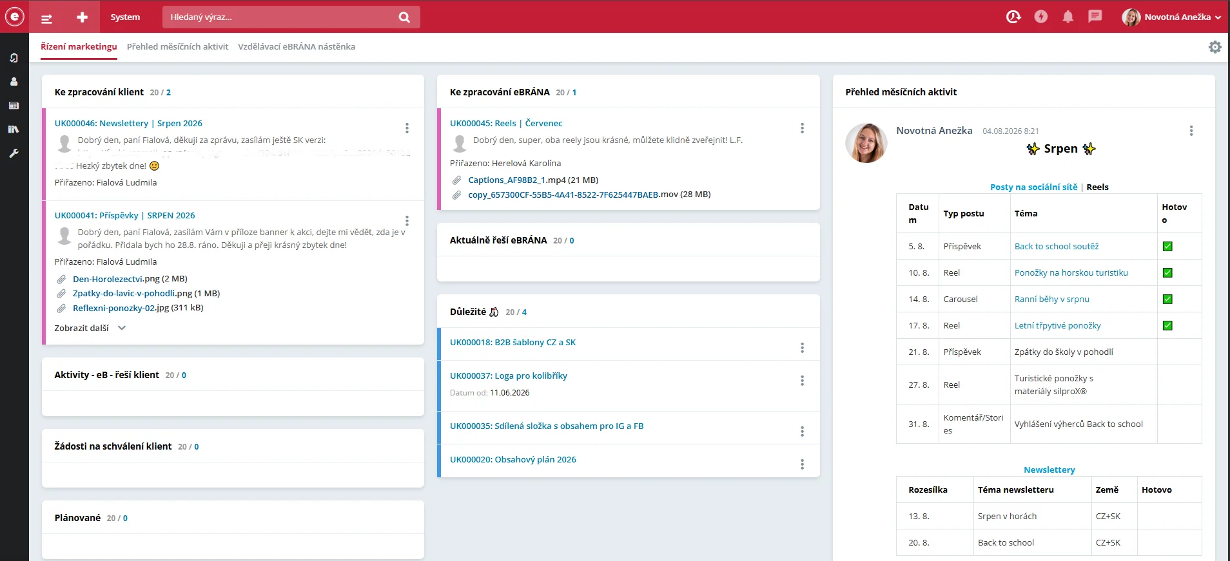
Task: Open the three-dot menu for UK000046 Newslettery
Action: [x=407, y=128]
